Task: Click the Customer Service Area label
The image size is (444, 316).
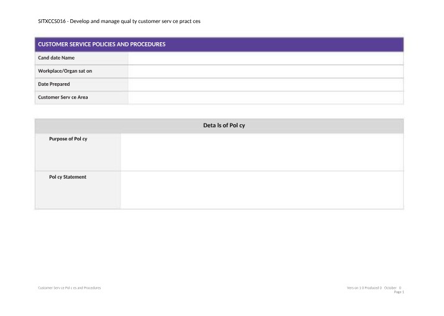Action: pyautogui.click(x=63, y=97)
